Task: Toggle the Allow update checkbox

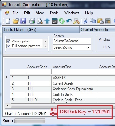Action: click(x=8, y=41)
